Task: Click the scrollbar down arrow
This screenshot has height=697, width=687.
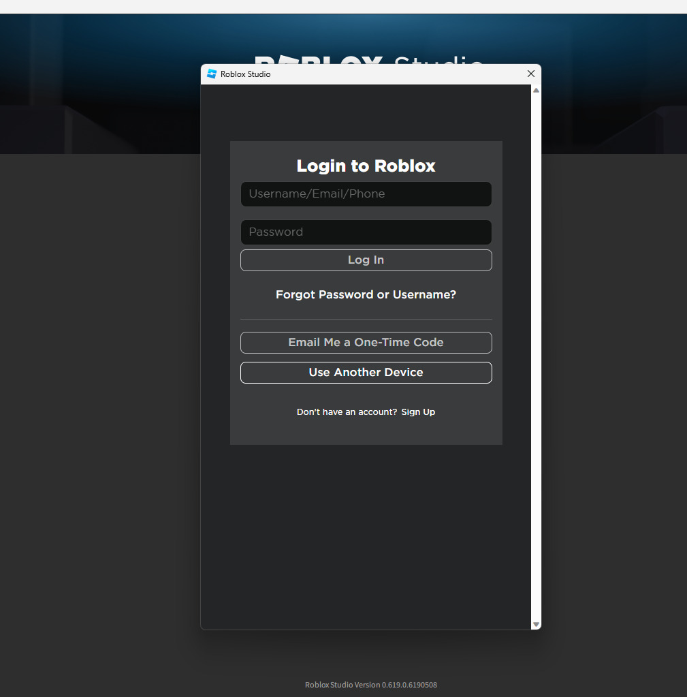Action: (x=536, y=624)
